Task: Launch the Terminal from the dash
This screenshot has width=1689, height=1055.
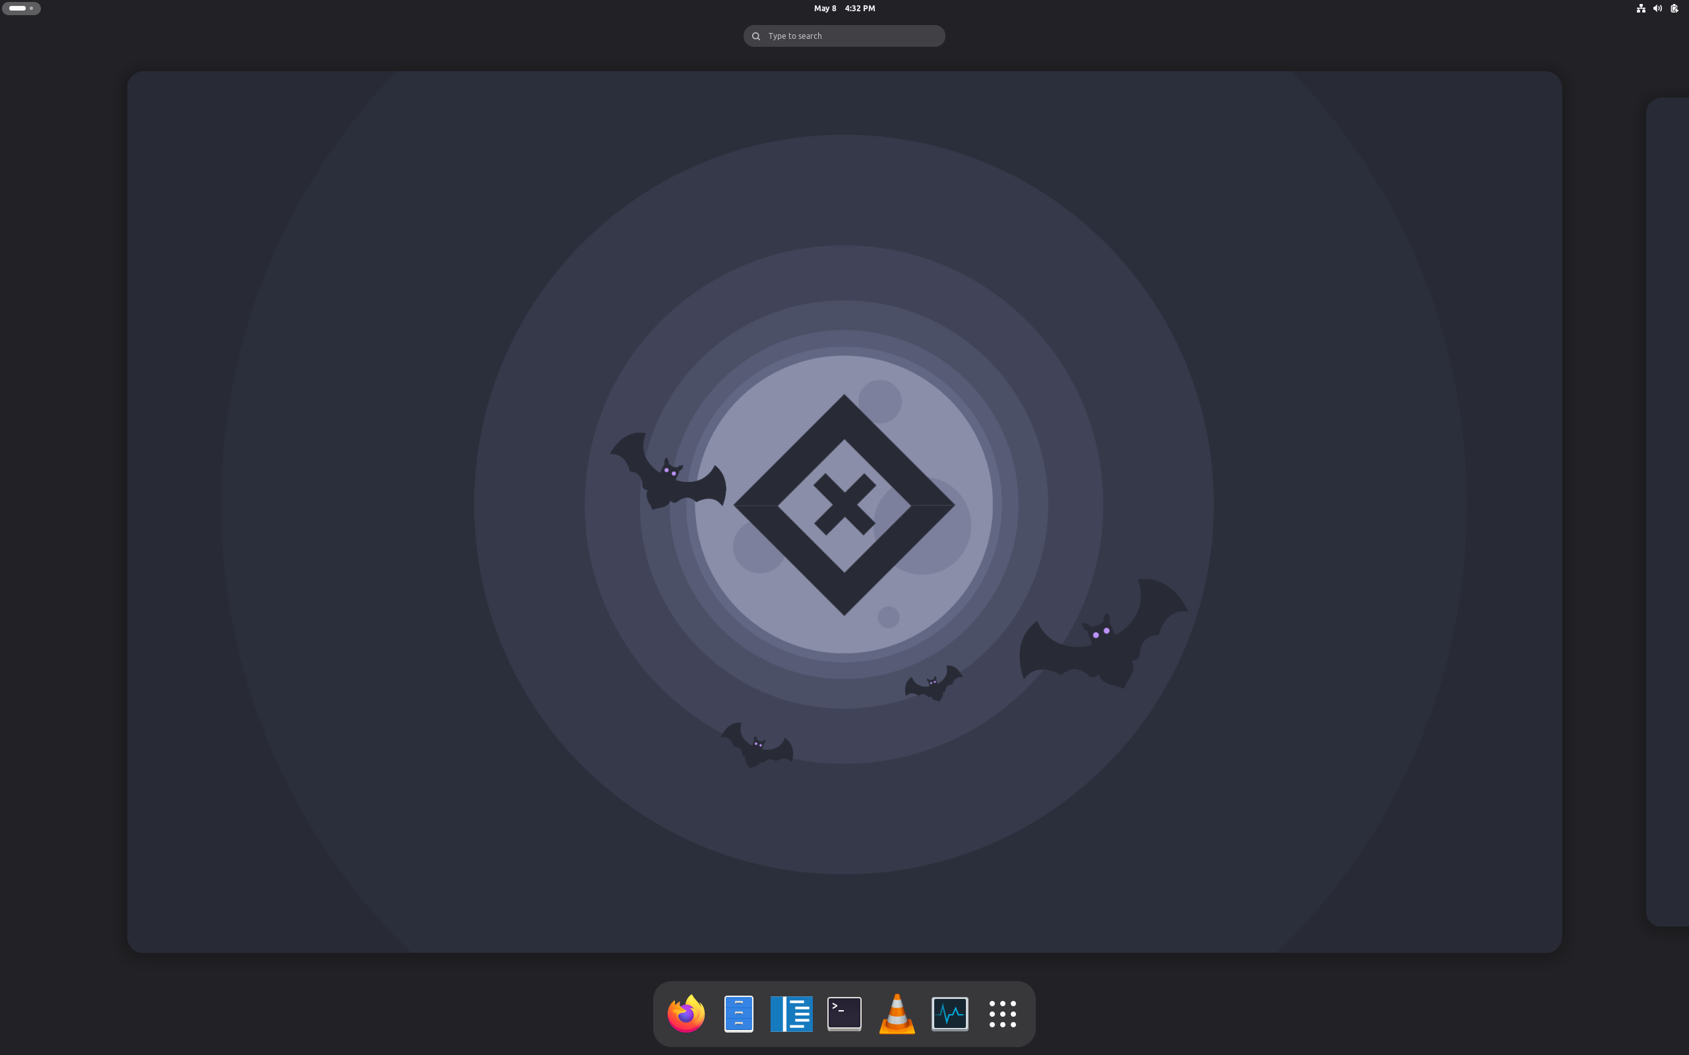Action: [x=844, y=1014]
